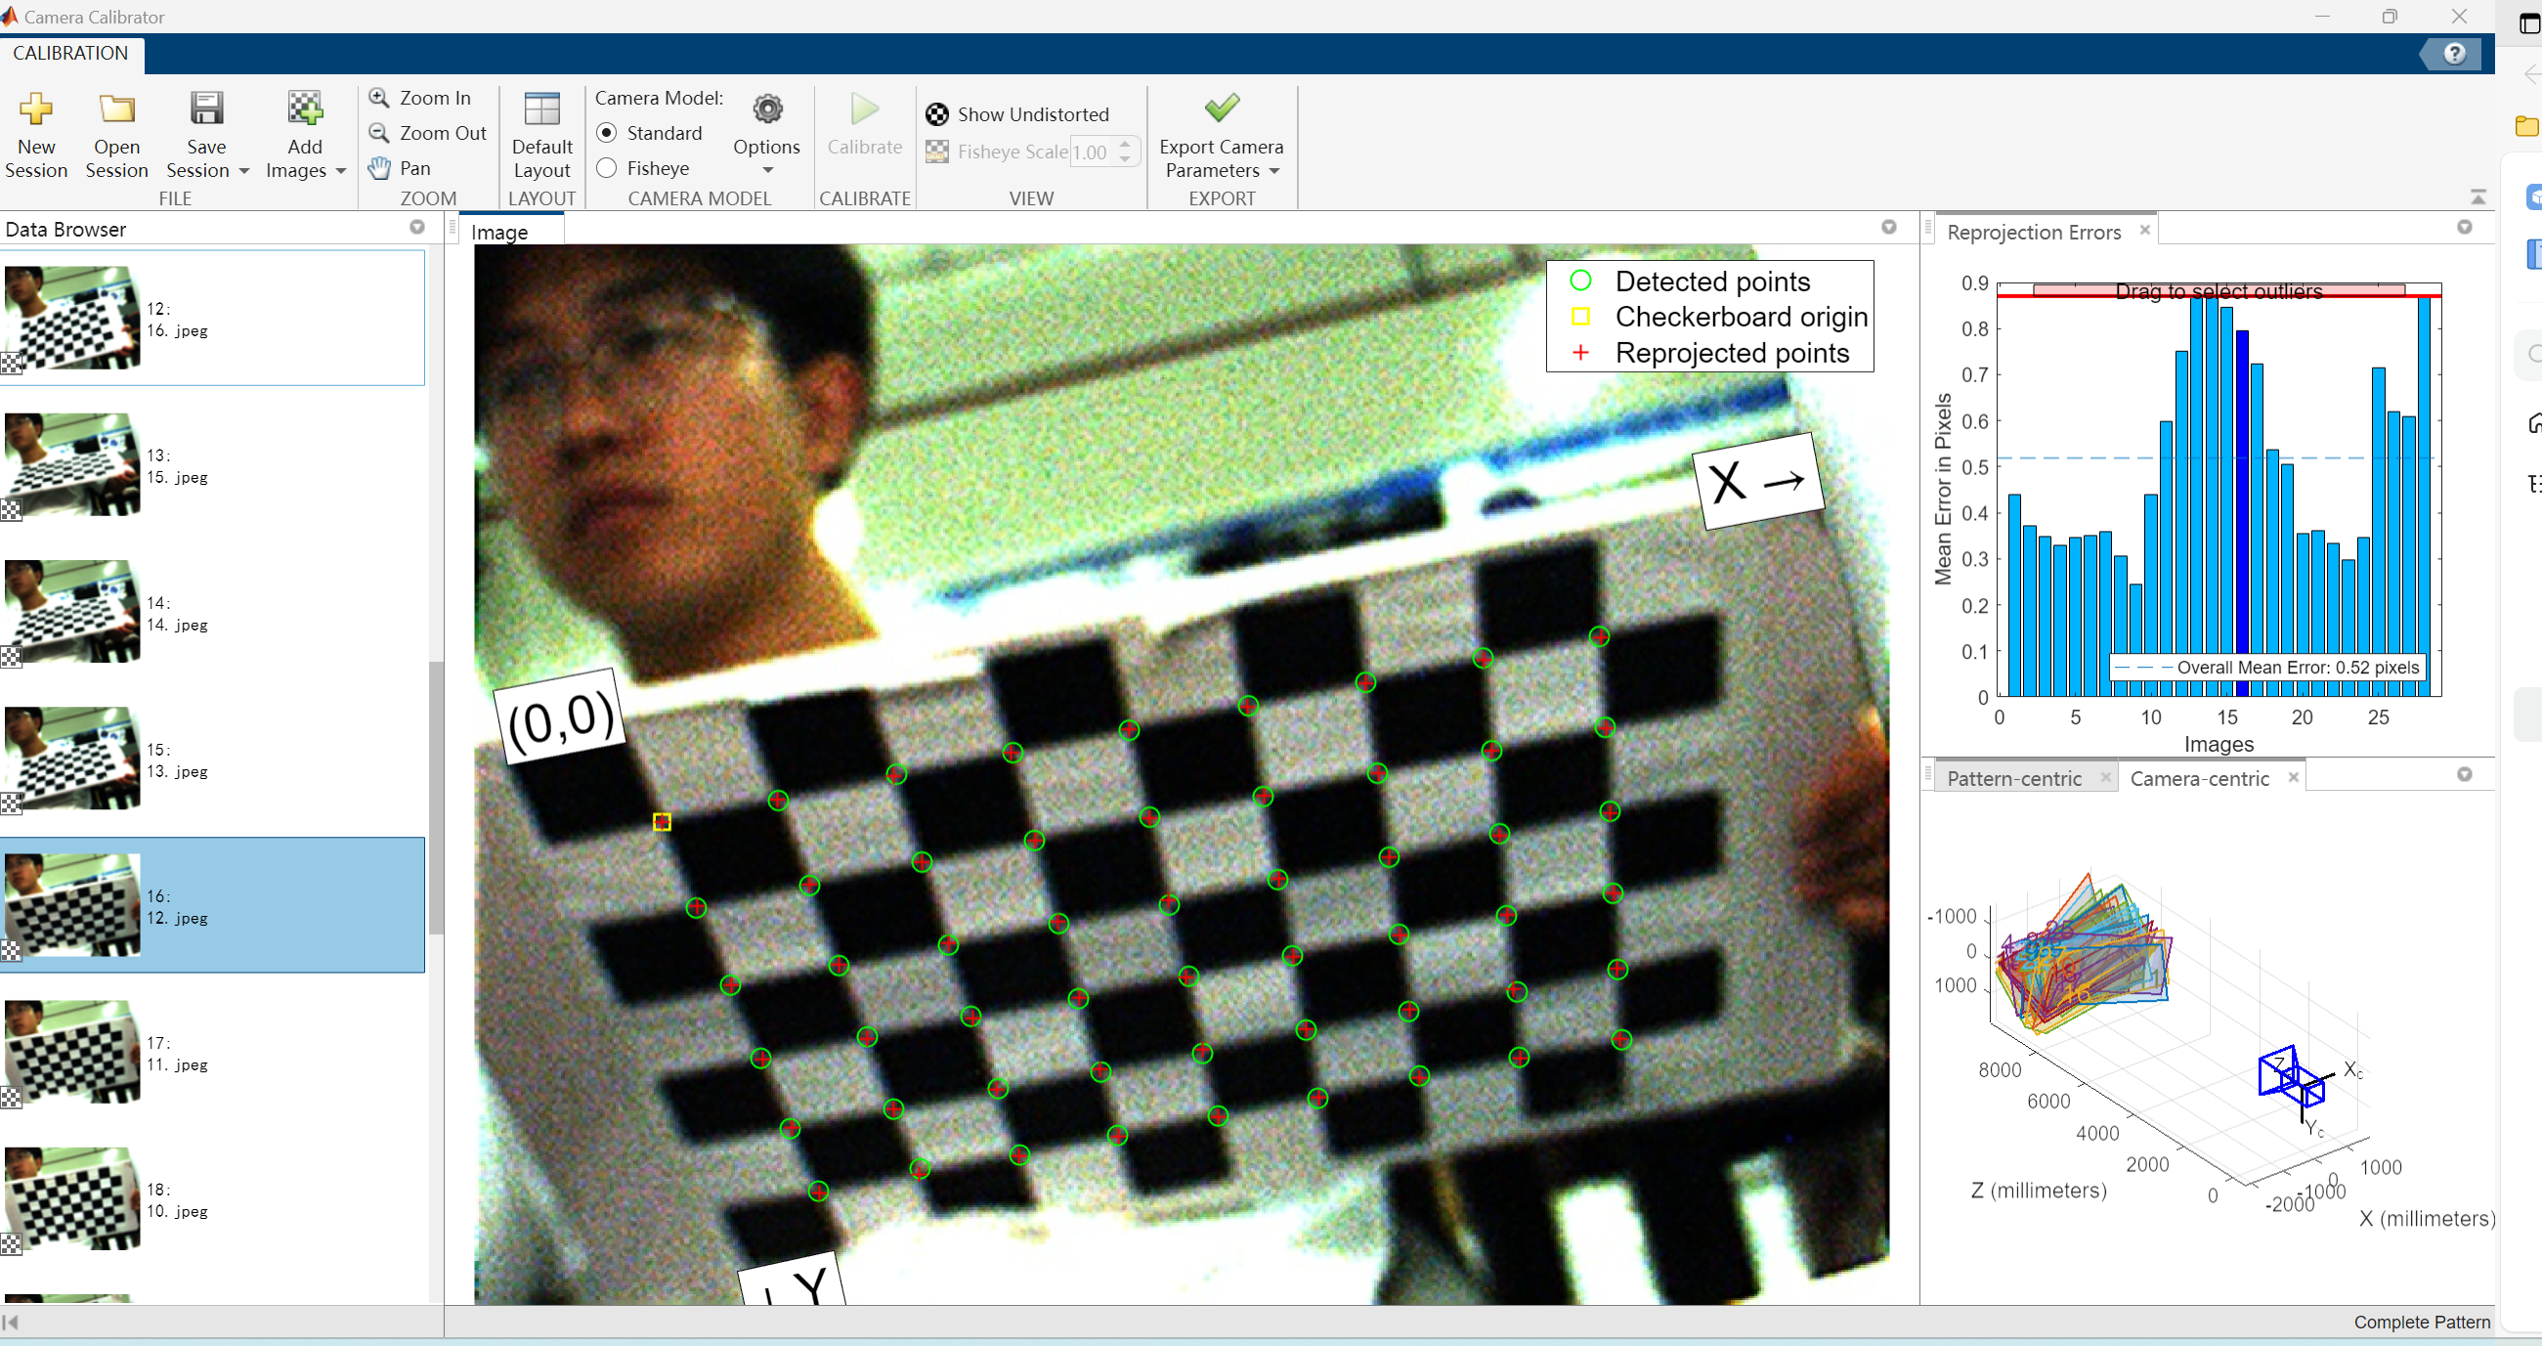
Task: Close the Reprojection Errors tab
Action: pos(2144,231)
